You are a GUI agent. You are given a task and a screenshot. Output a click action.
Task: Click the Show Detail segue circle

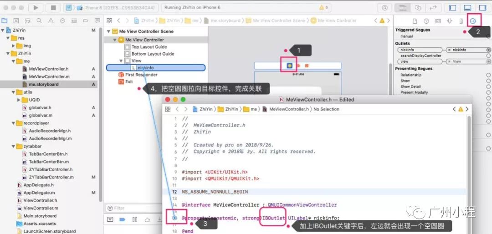coord(488,86)
